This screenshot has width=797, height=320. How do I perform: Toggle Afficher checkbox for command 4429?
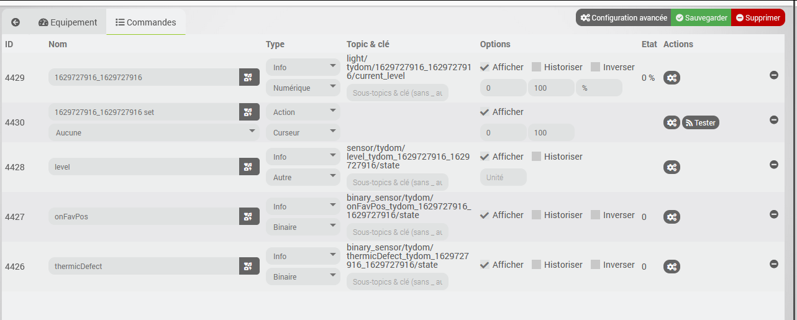pos(485,67)
